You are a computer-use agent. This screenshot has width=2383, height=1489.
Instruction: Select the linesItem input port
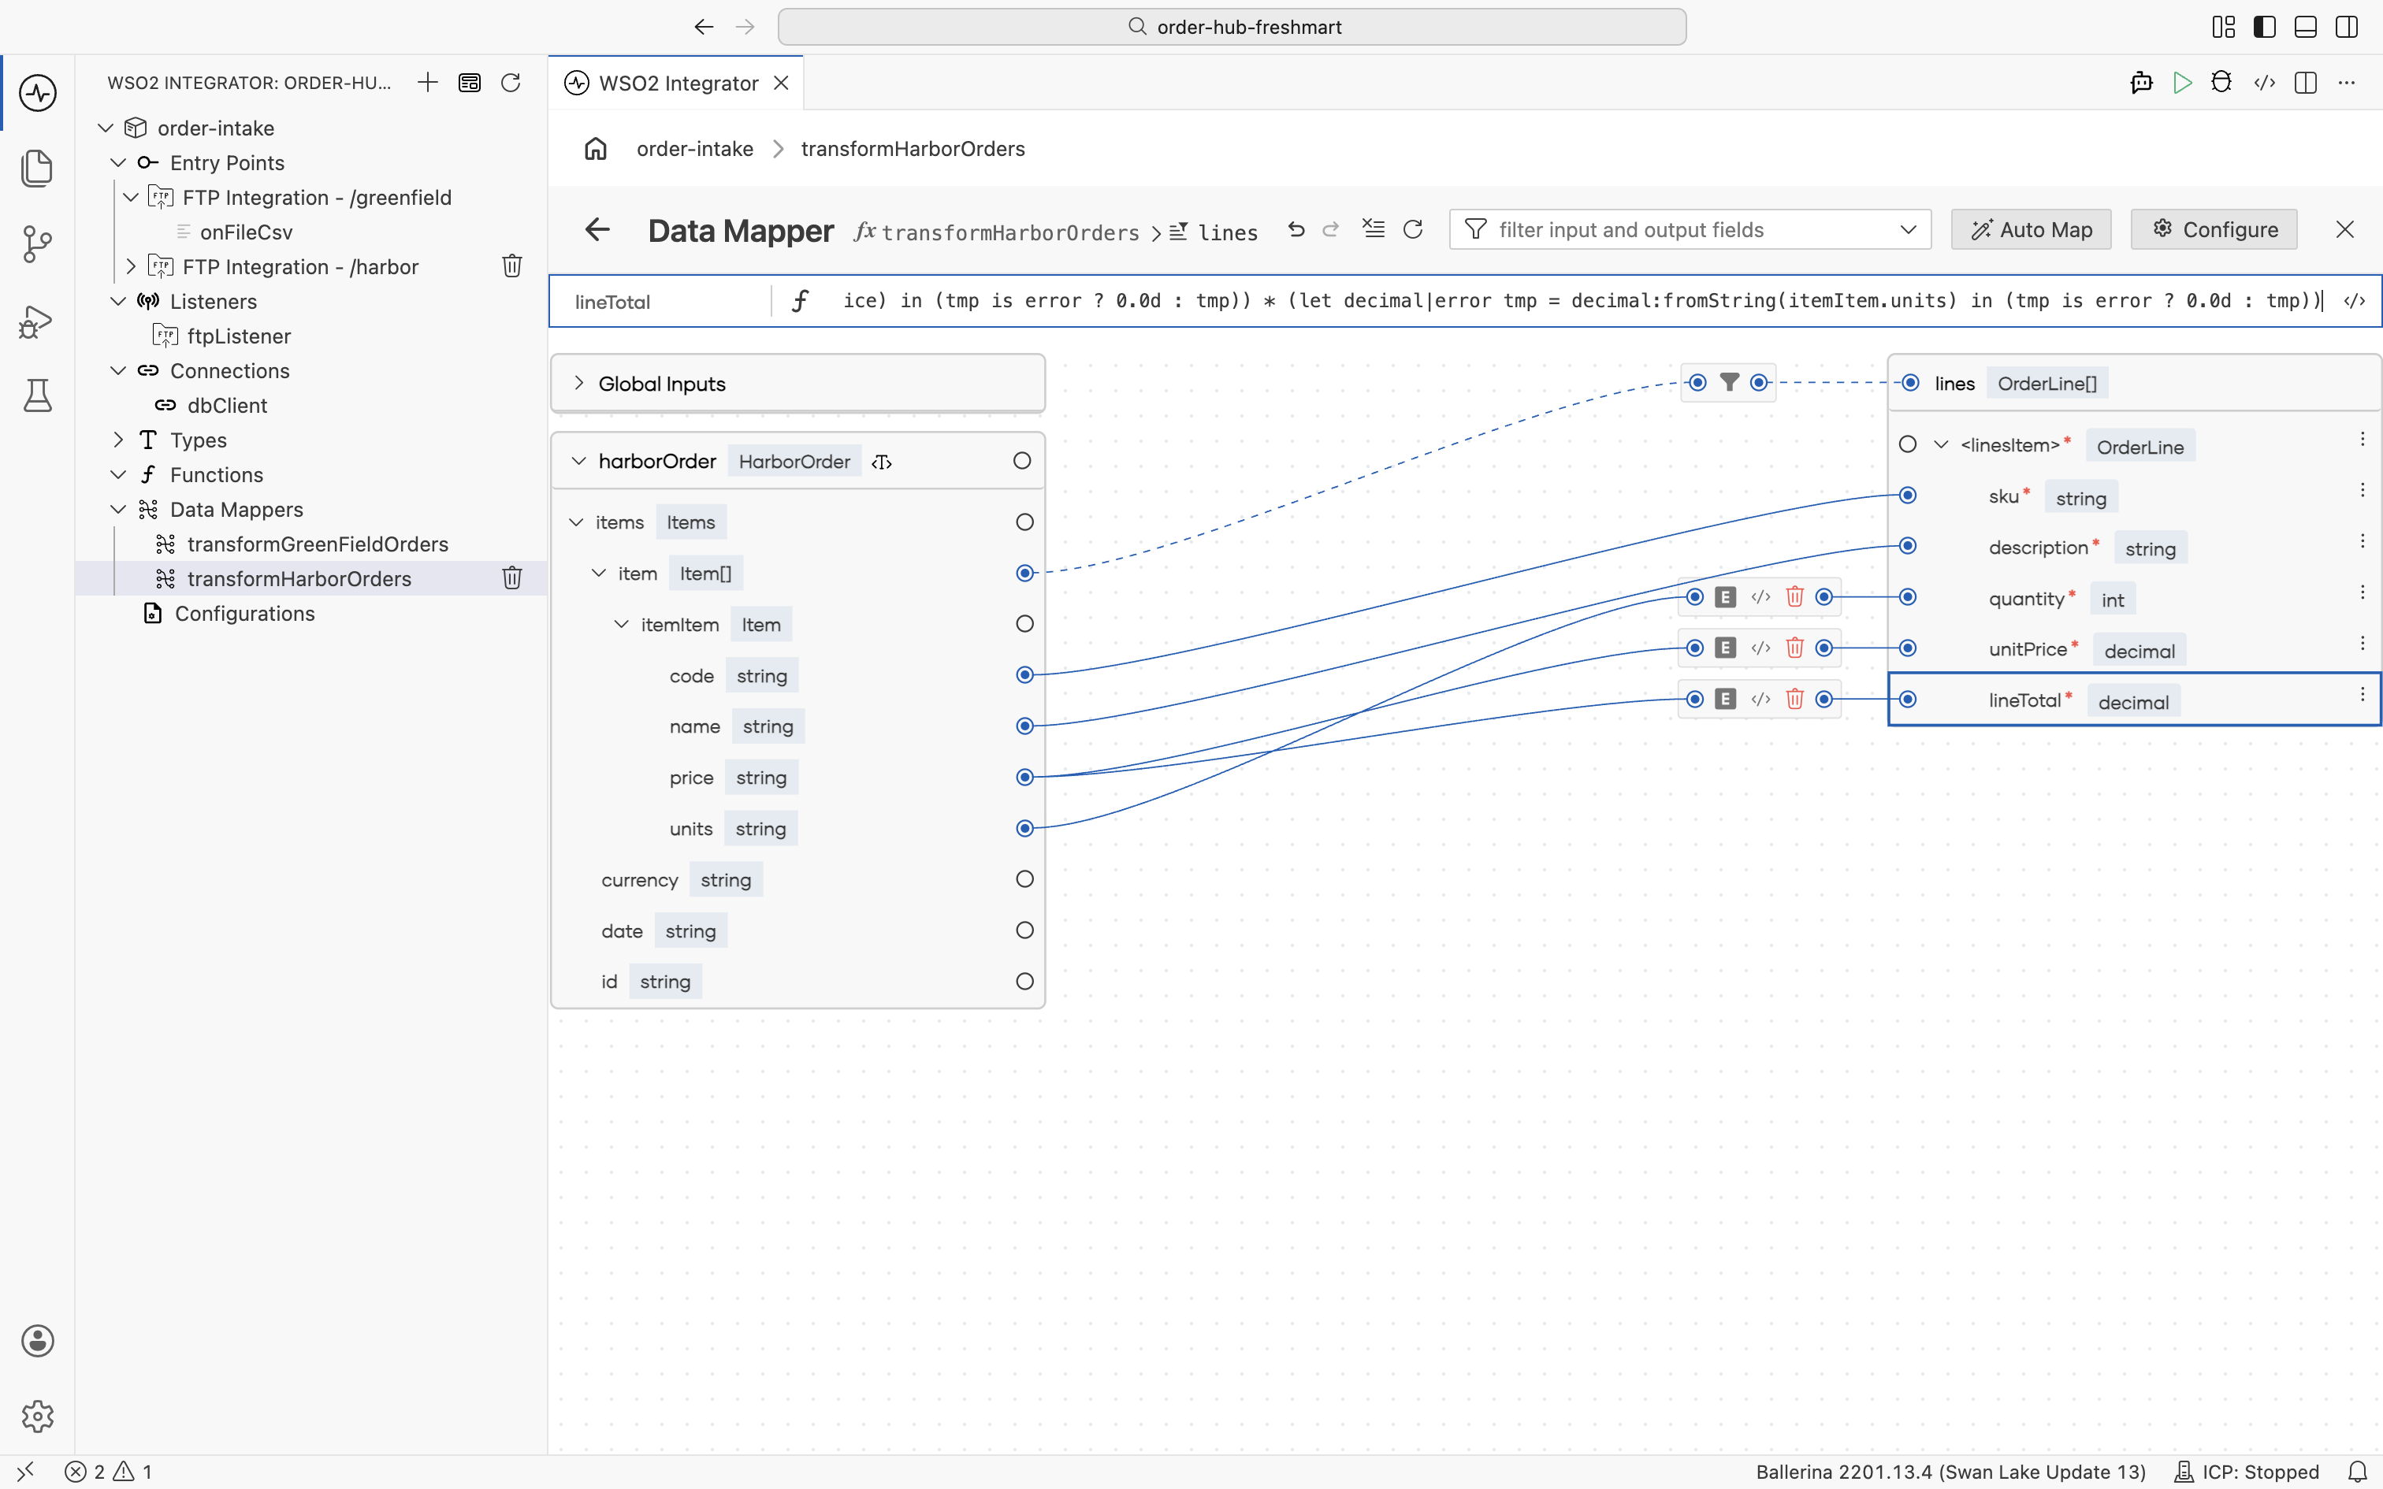tap(1907, 444)
